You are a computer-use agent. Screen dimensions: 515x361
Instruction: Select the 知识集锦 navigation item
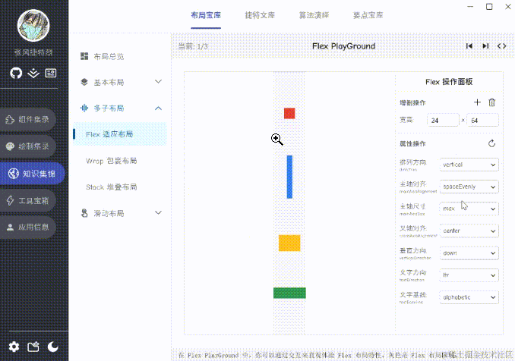coord(32,174)
